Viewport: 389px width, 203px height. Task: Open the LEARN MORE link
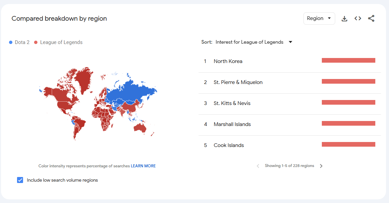143,166
